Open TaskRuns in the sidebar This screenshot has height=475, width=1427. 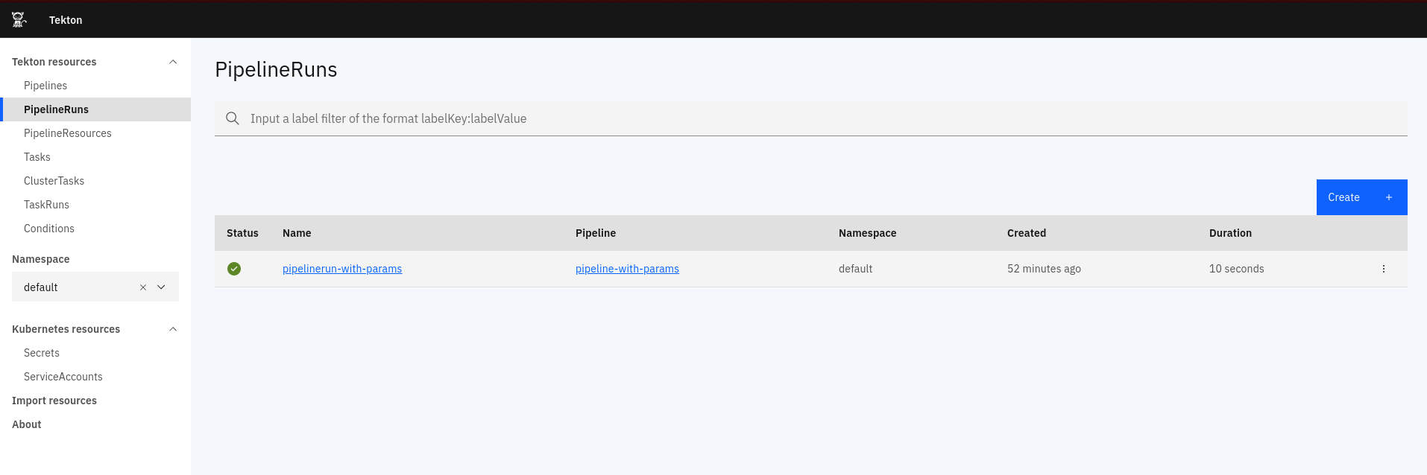pyautogui.click(x=46, y=205)
